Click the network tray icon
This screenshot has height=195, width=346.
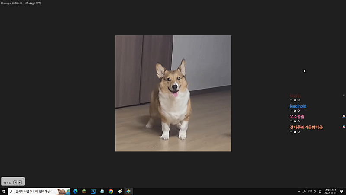(304, 192)
